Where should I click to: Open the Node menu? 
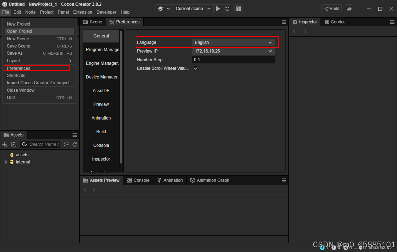click(x=30, y=12)
